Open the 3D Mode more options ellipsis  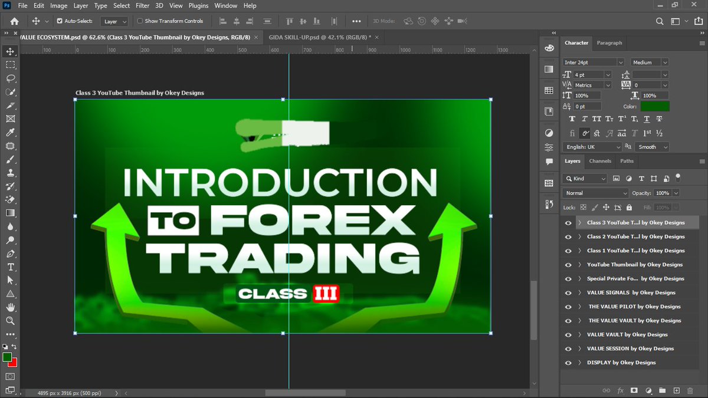(x=356, y=21)
